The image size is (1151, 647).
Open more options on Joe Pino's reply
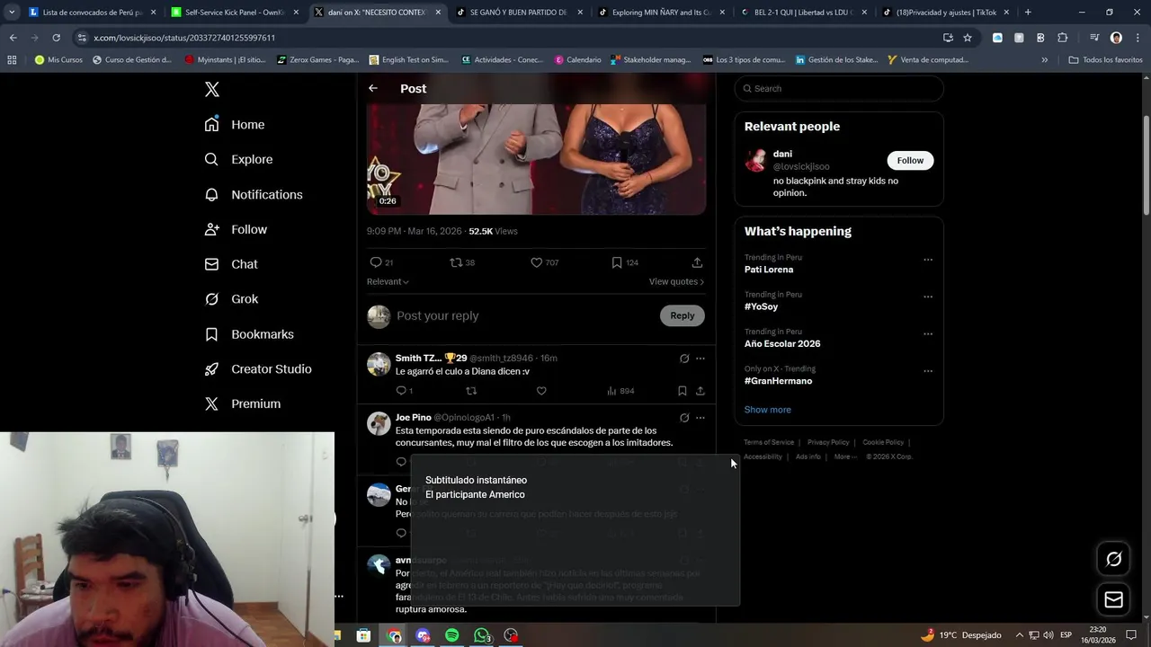coord(700,418)
